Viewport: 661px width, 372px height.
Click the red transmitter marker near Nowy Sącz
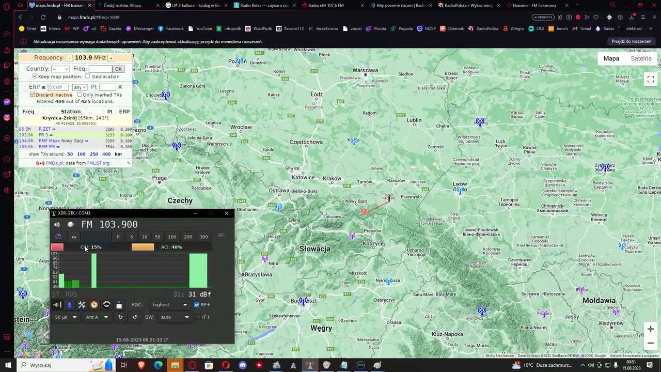(x=364, y=211)
